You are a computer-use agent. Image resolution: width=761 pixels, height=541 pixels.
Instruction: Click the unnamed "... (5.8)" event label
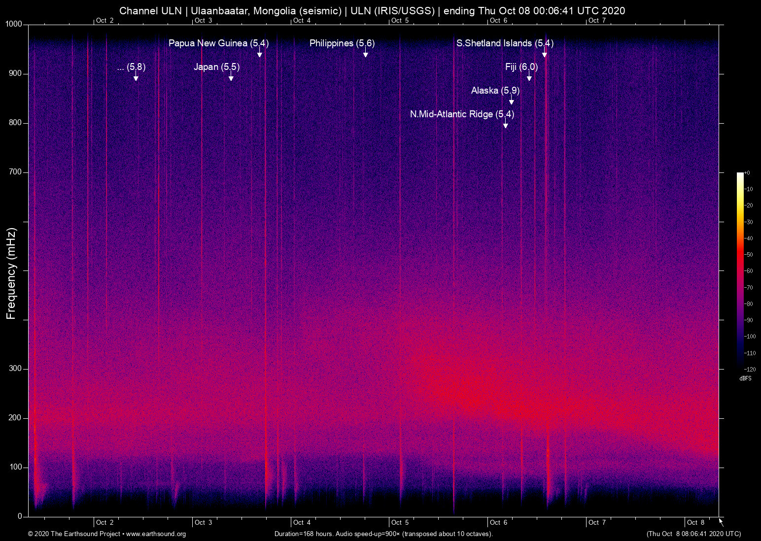[132, 67]
